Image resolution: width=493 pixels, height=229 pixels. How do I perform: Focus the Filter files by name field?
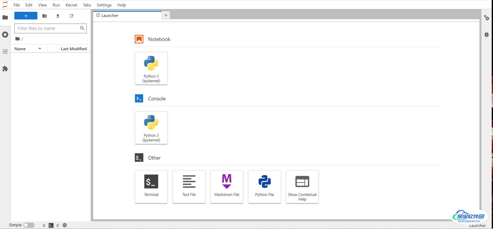tap(50, 28)
